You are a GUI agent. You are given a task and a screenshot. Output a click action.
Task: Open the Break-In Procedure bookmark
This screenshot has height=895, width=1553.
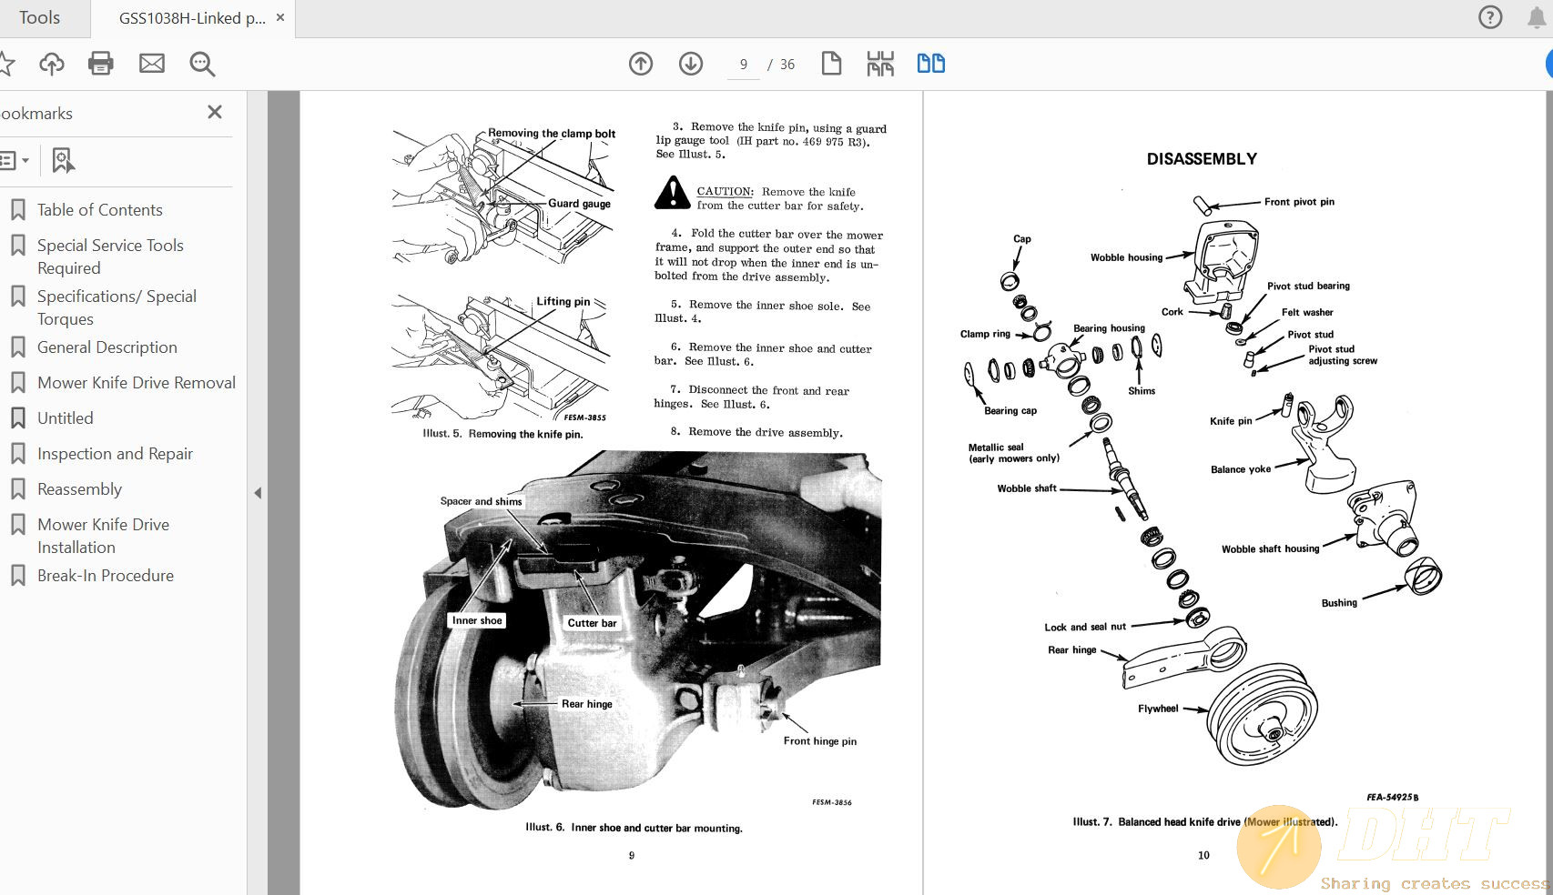(x=106, y=576)
